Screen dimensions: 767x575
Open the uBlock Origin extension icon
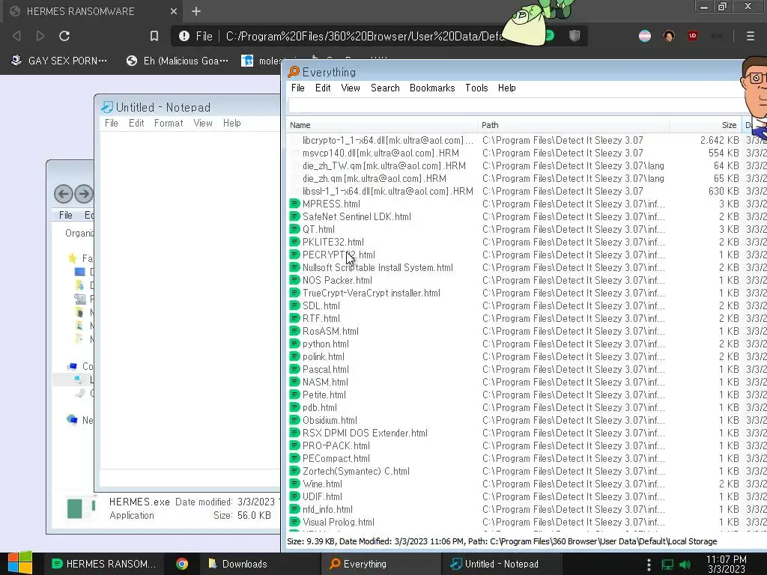[x=693, y=36]
